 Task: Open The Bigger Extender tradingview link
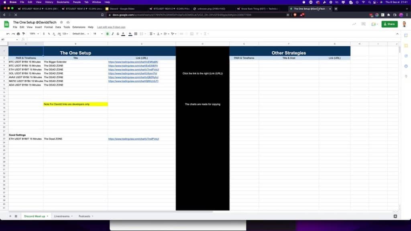coord(133,62)
